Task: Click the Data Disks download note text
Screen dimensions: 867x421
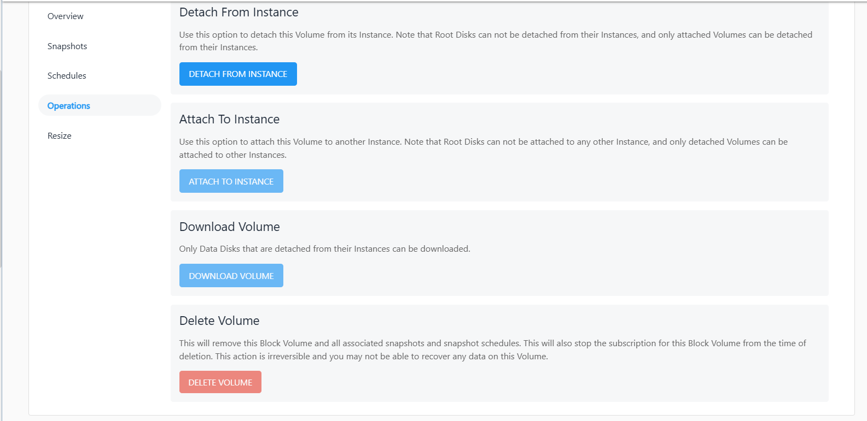Action: click(x=324, y=249)
